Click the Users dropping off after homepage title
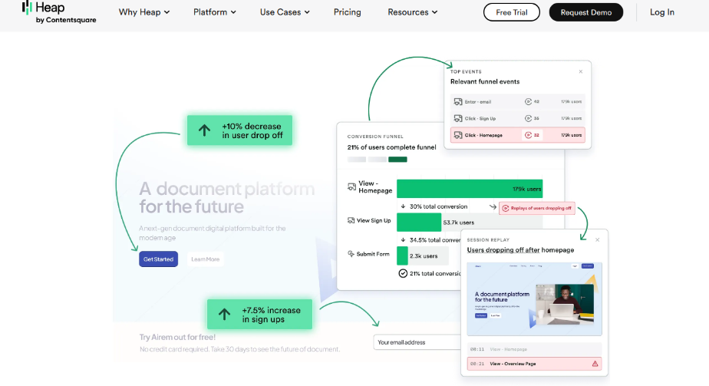This screenshot has height=386, width=709. point(520,250)
